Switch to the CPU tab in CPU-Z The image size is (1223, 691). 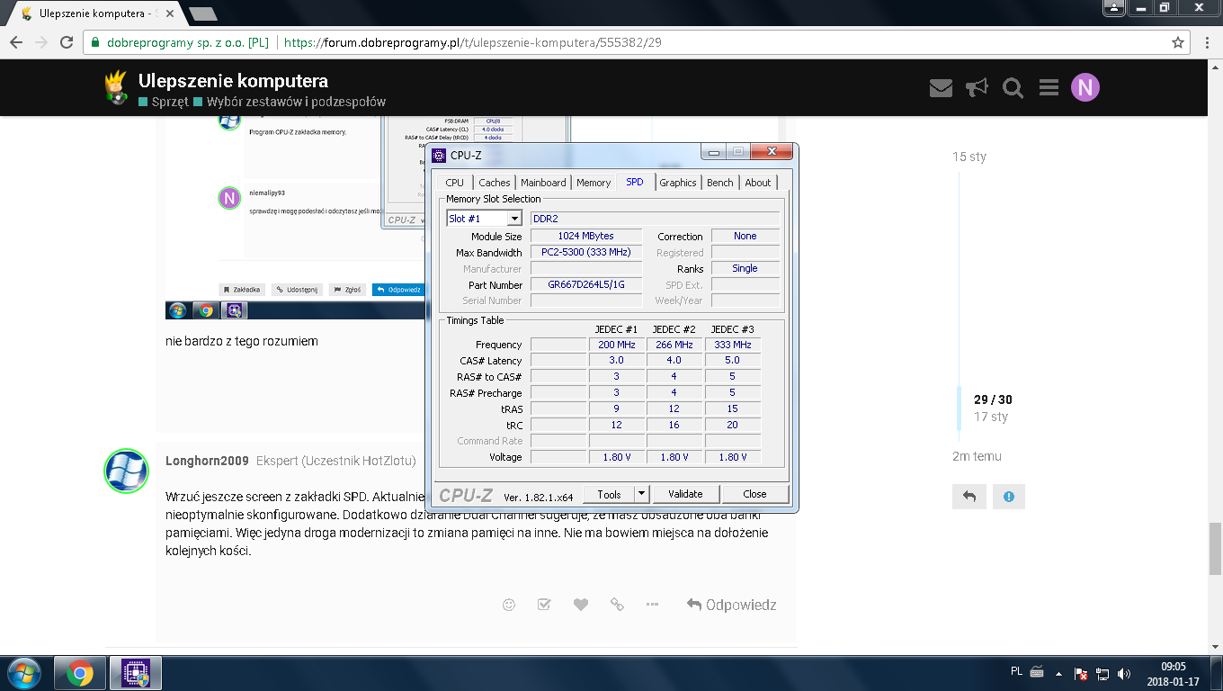pos(455,183)
